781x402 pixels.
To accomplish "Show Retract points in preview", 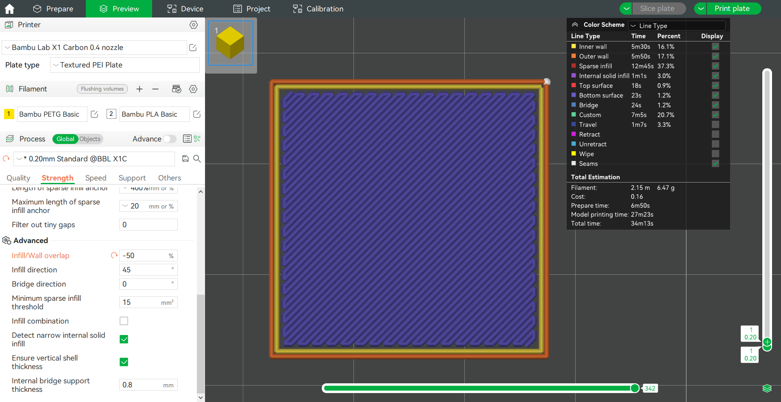I will 716,135.
